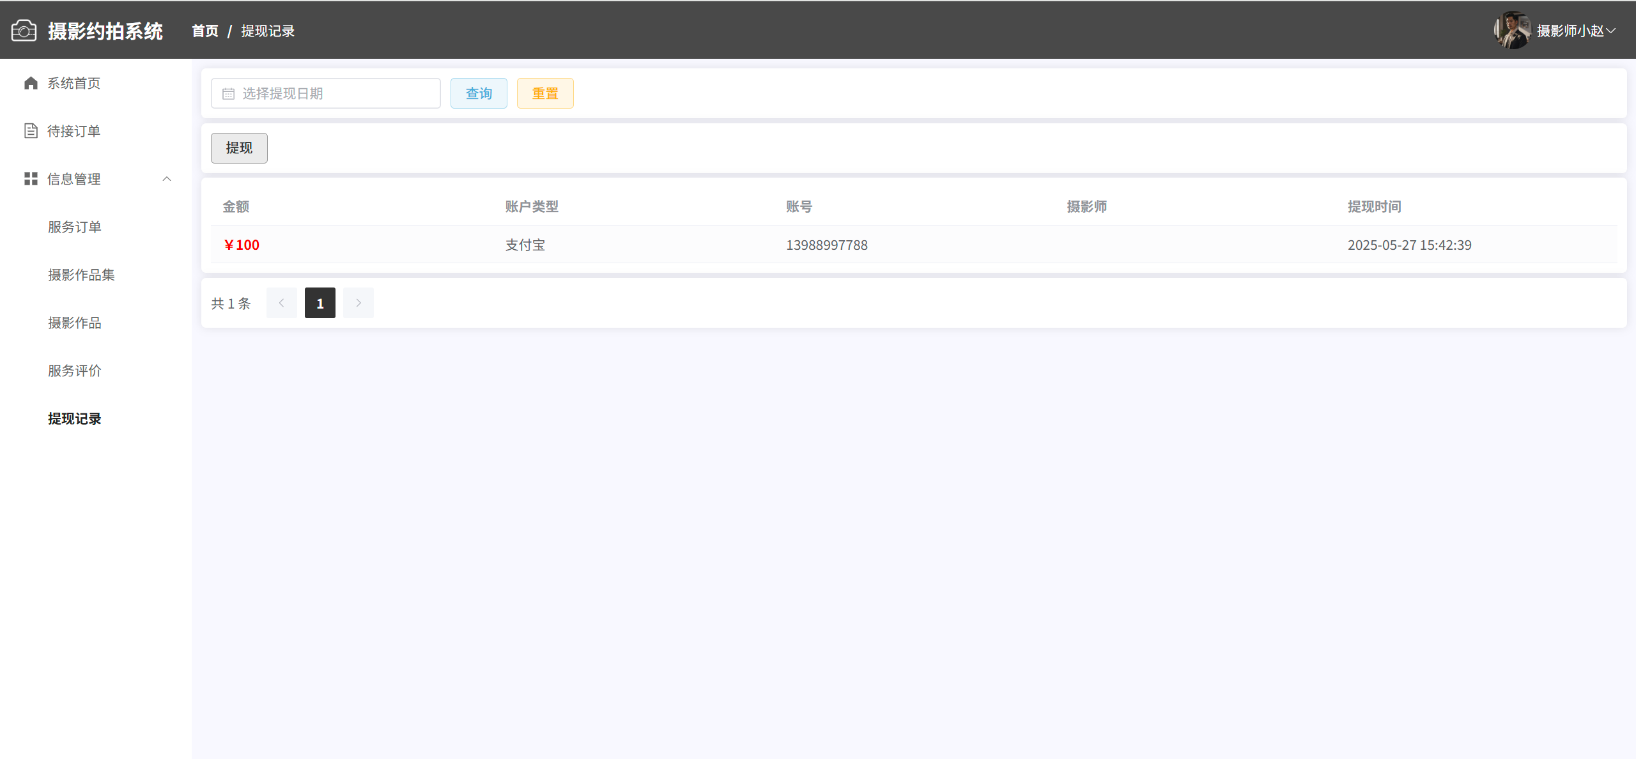The width and height of the screenshot is (1636, 759).
Task: Go to the next page arrow
Action: 358,303
